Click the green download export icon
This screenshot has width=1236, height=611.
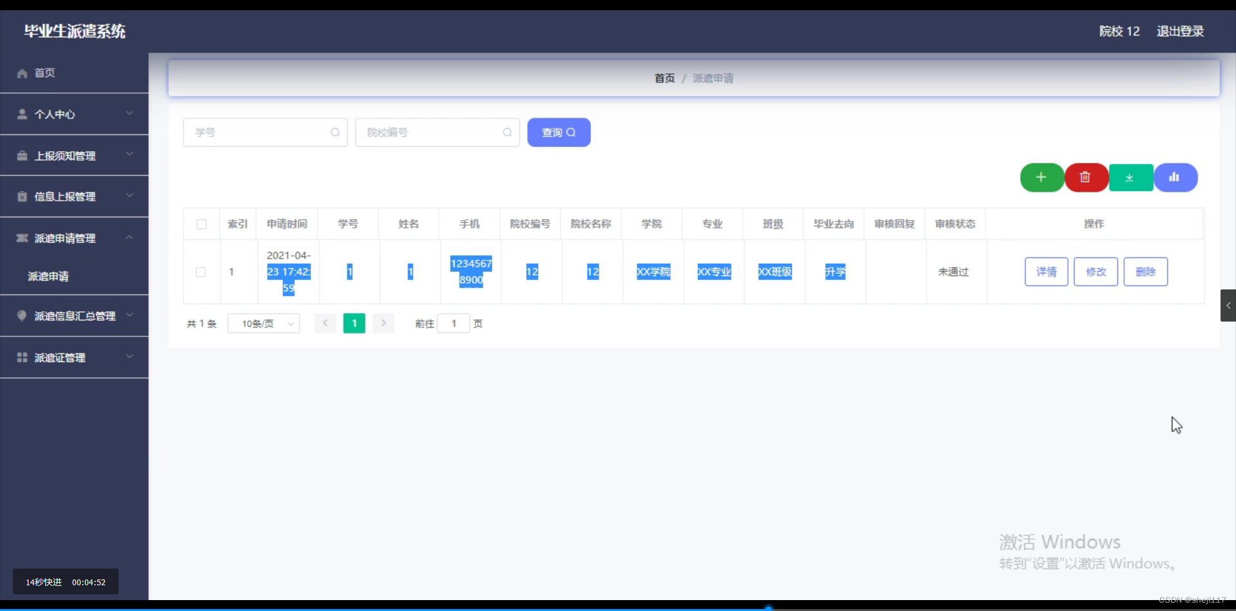pos(1130,178)
